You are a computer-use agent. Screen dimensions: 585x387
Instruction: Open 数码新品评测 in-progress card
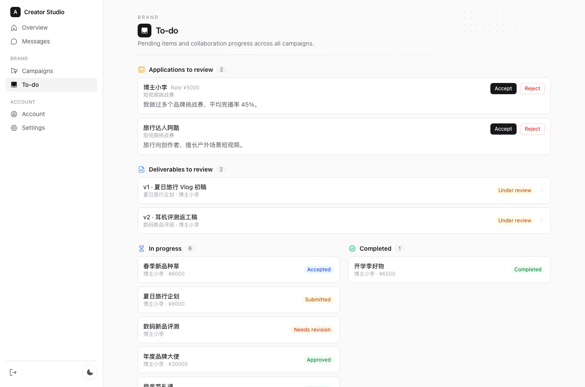click(238, 330)
